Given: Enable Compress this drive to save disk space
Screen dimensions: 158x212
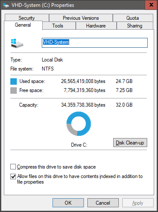Looking at the screenshot, I should pos(13,167).
